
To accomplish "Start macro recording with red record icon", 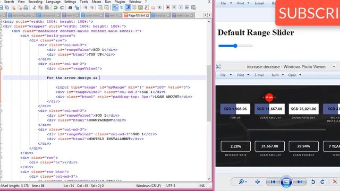I will 168,7.
